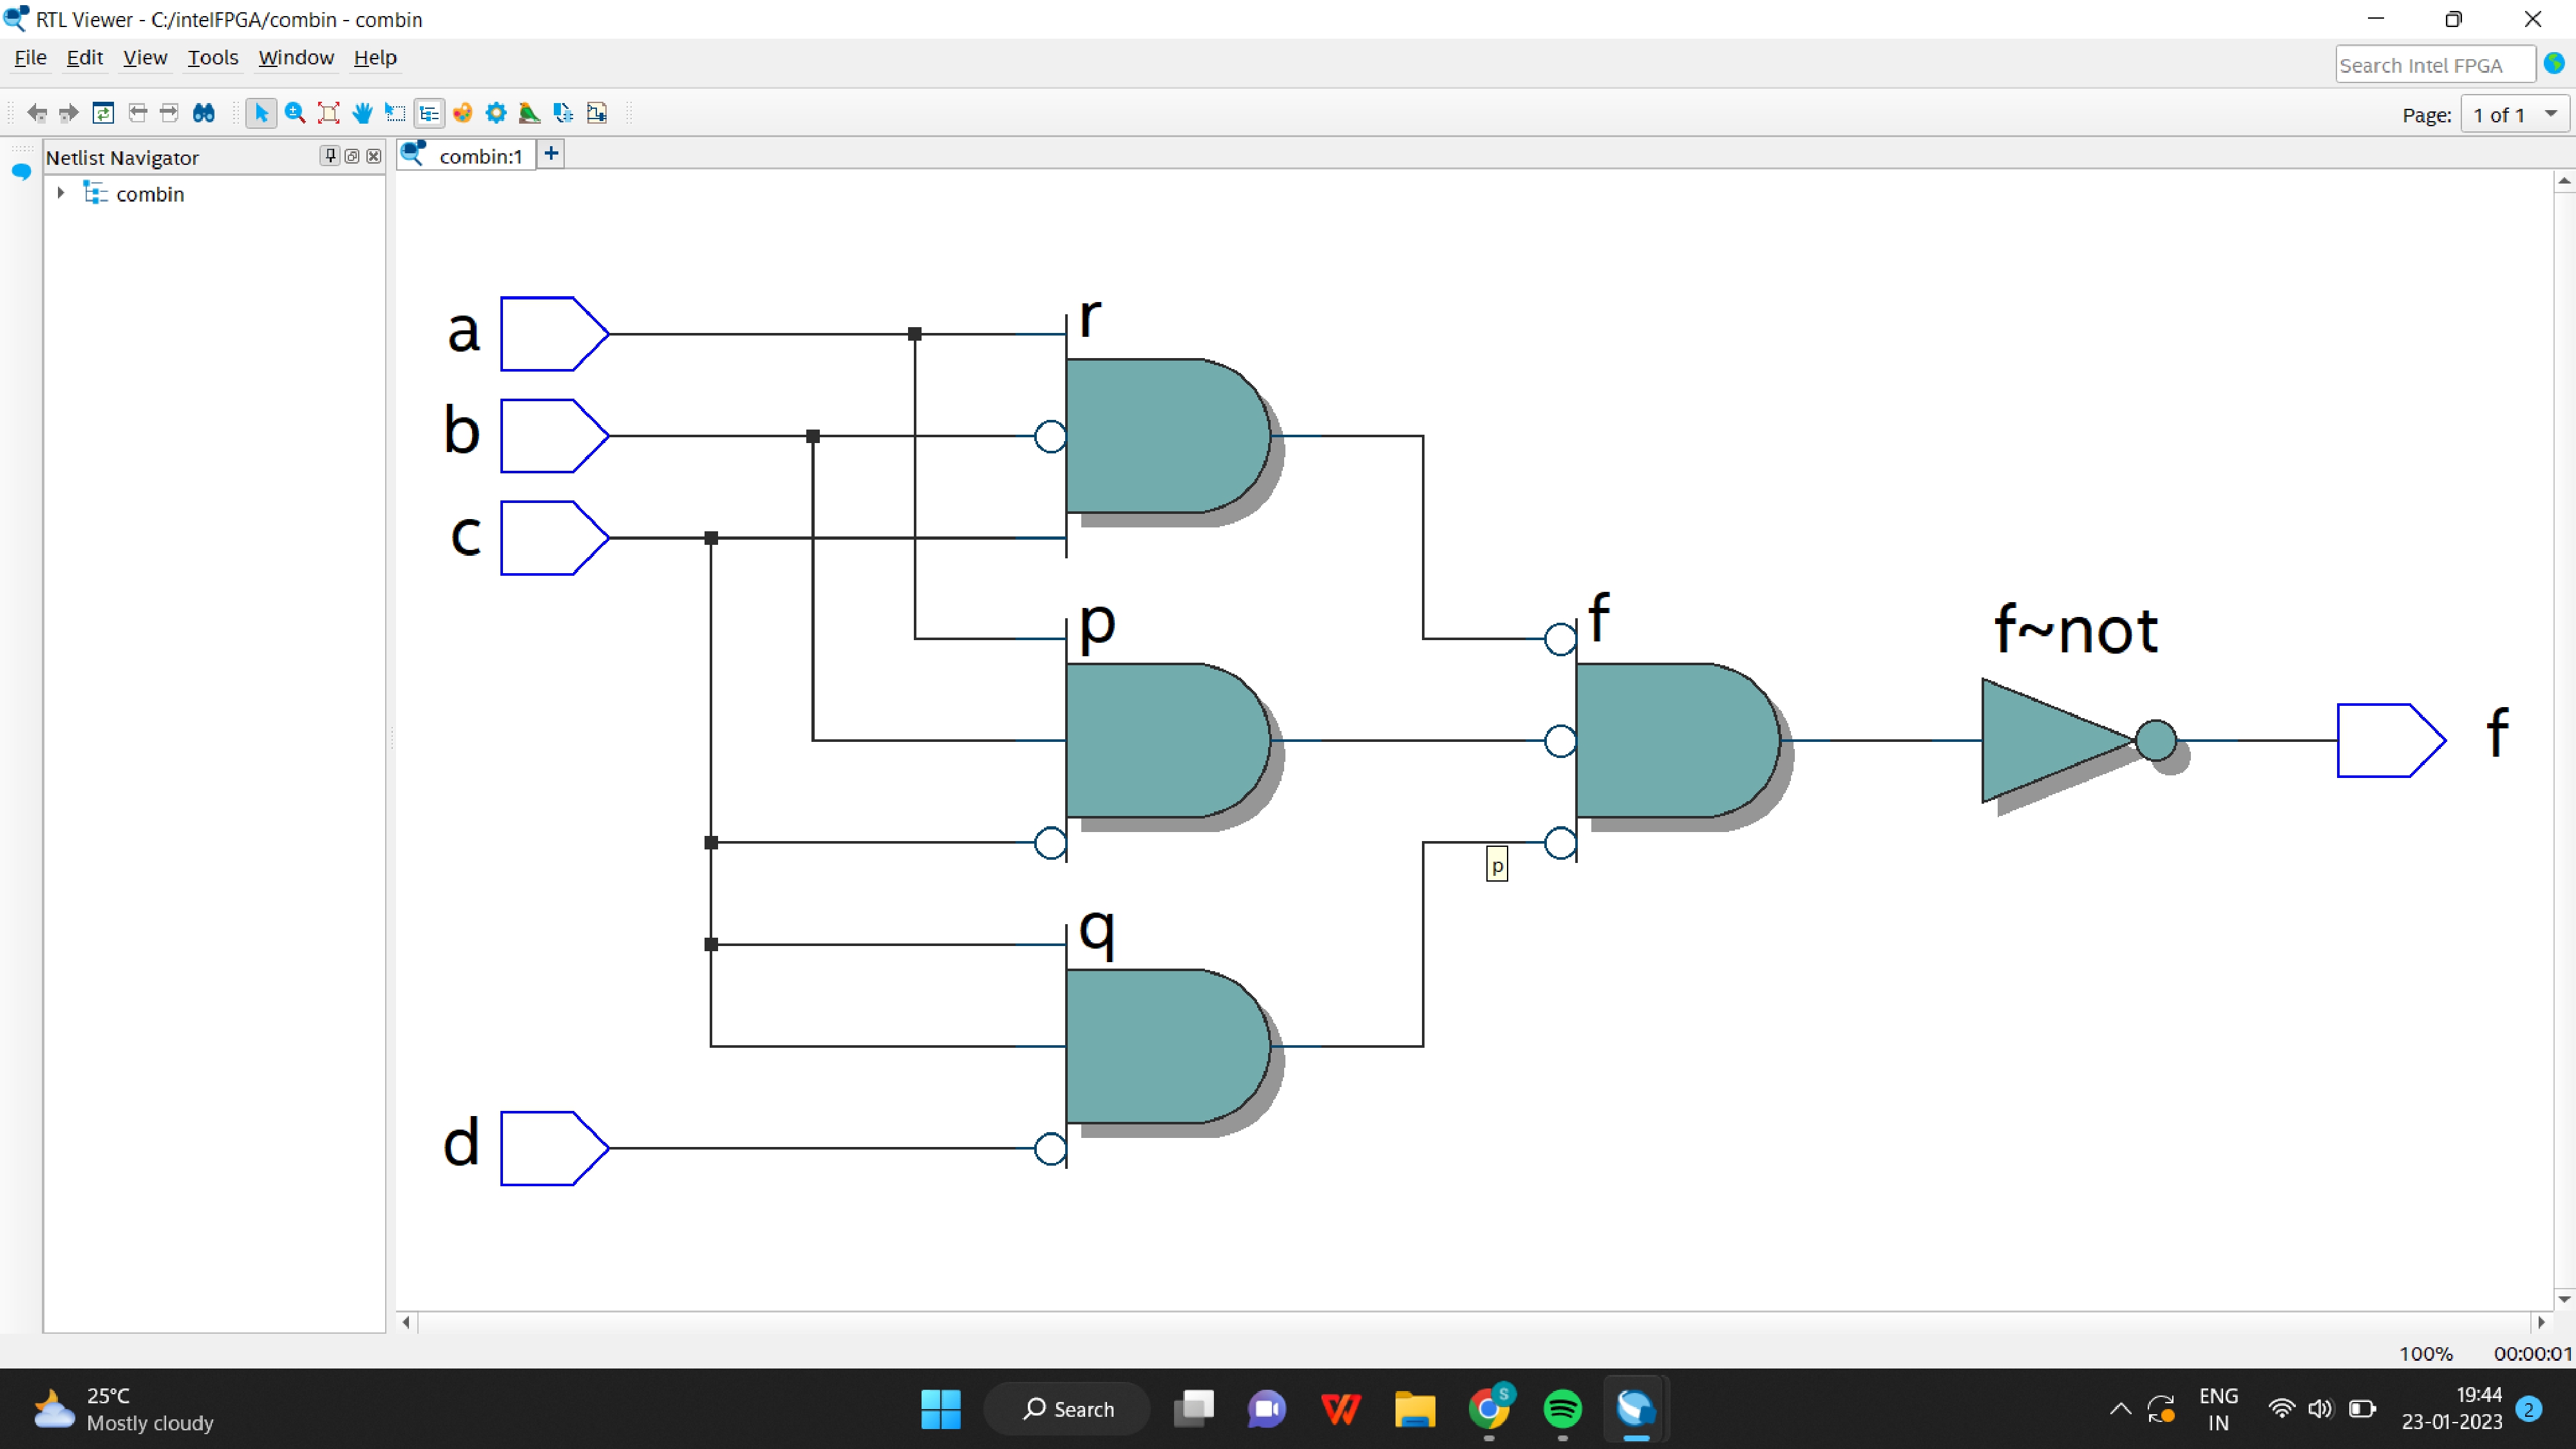The image size is (2576, 1449).
Task: Select the Area Selection tool
Action: point(396,113)
